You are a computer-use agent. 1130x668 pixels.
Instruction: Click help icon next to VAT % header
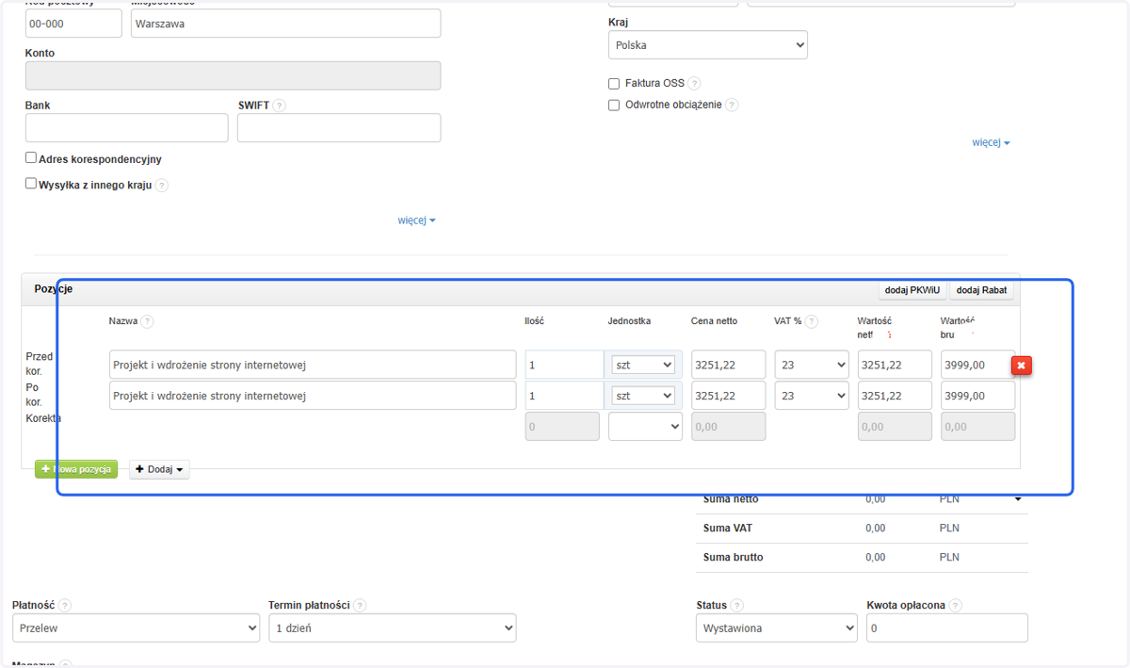(812, 321)
